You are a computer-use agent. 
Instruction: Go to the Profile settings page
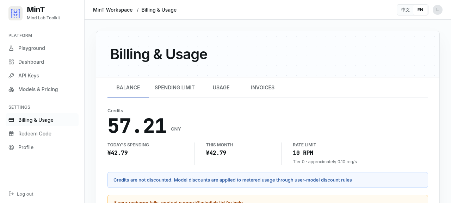click(42, 147)
